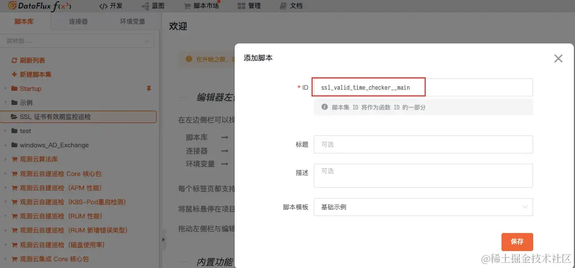
Task: Click the 示例 folder icon
Action: point(15,103)
